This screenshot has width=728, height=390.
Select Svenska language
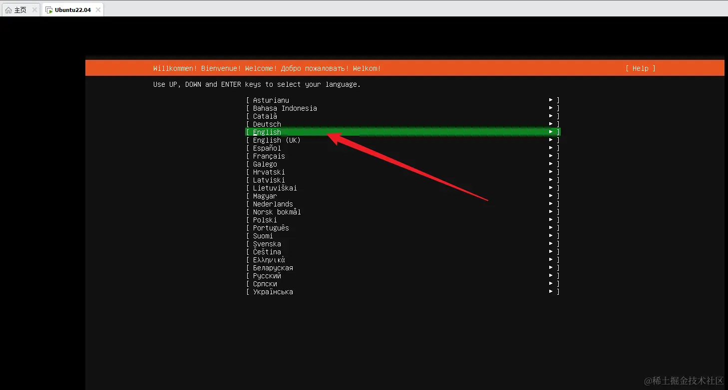[x=403, y=244]
